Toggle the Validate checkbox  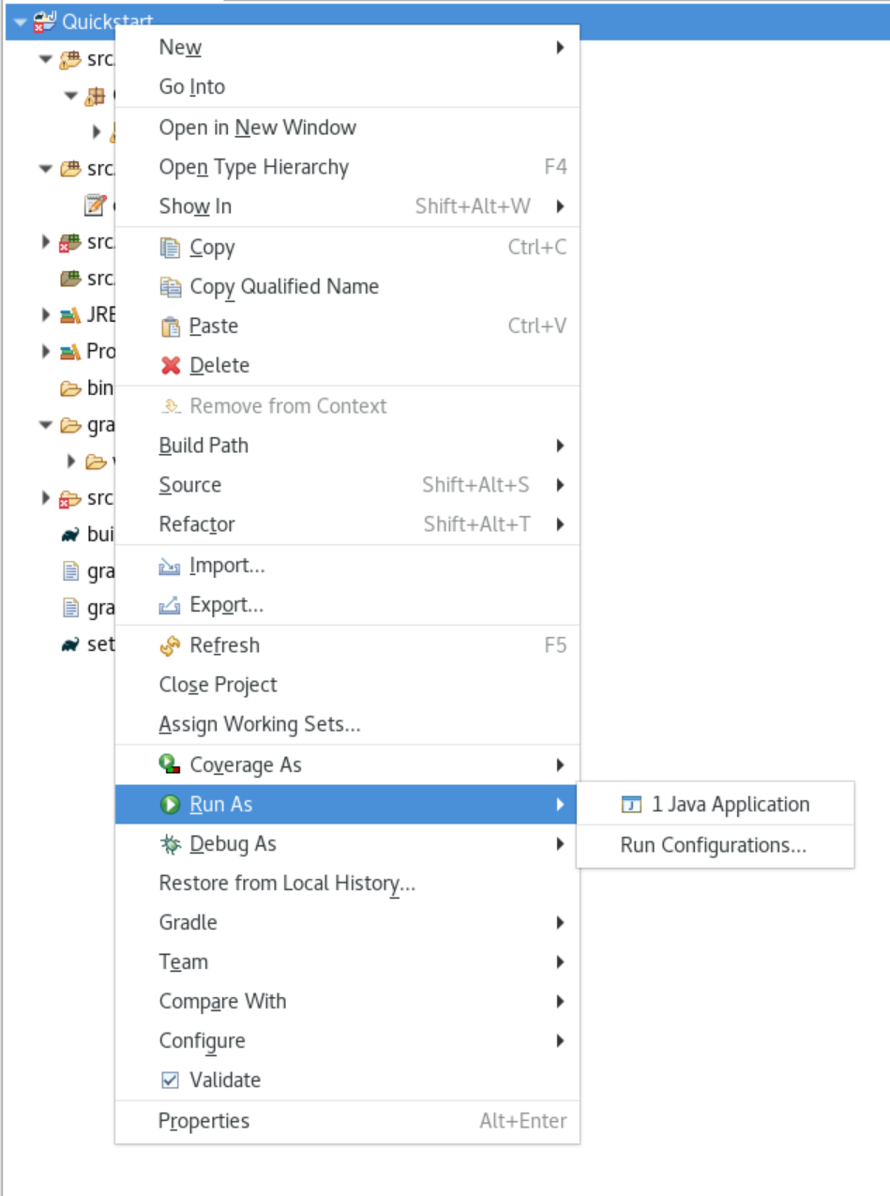point(170,1081)
